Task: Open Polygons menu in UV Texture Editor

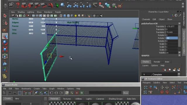Action: pos(146,83)
